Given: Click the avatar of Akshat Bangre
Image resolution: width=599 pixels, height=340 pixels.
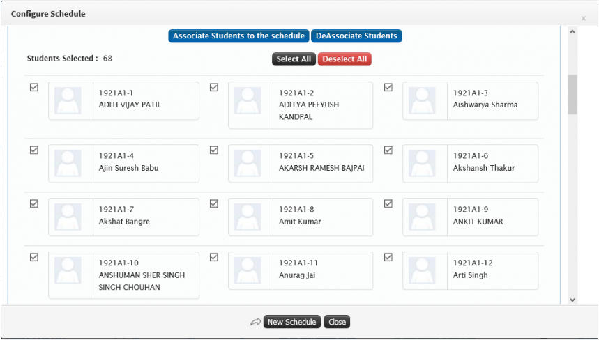Looking at the screenshot, I should coord(68,217).
